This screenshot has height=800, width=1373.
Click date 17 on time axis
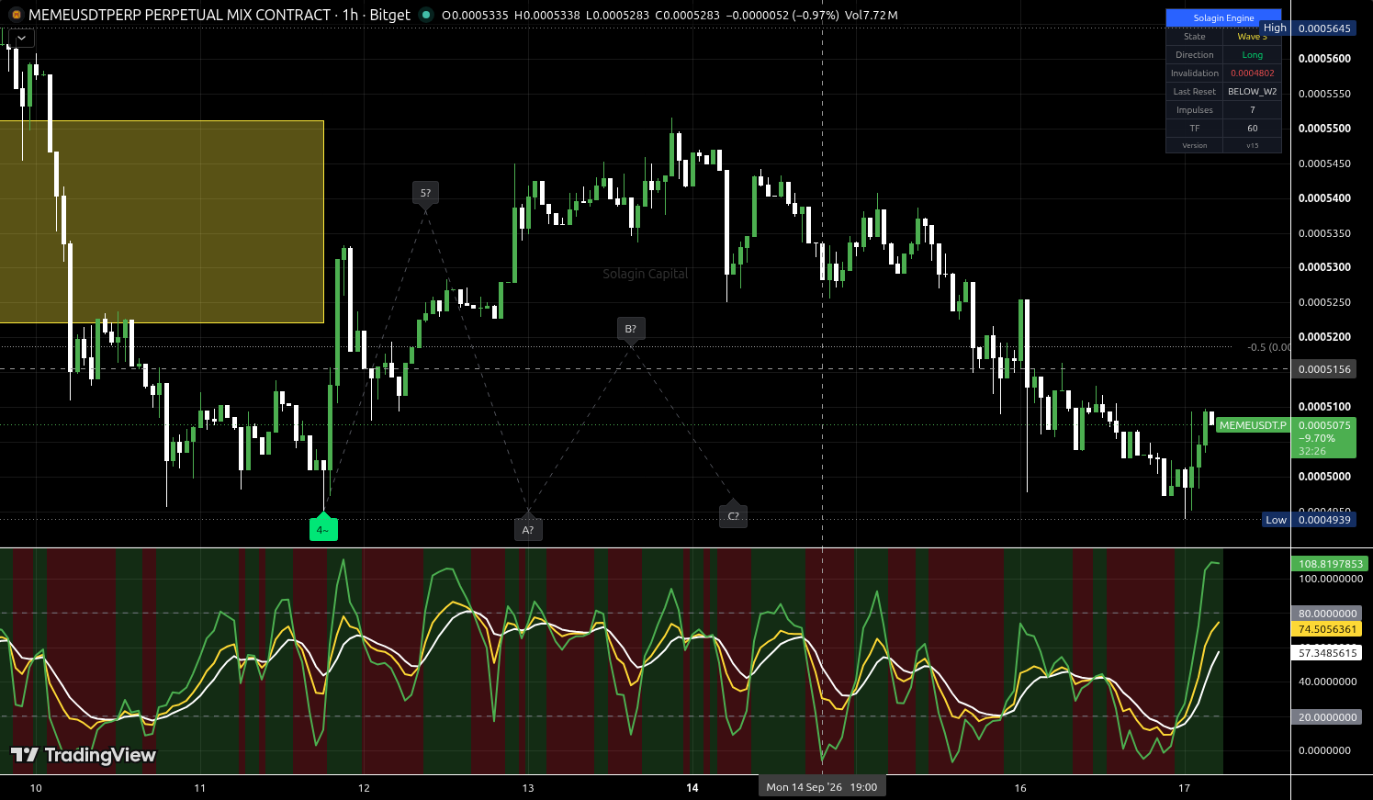pos(1184,788)
